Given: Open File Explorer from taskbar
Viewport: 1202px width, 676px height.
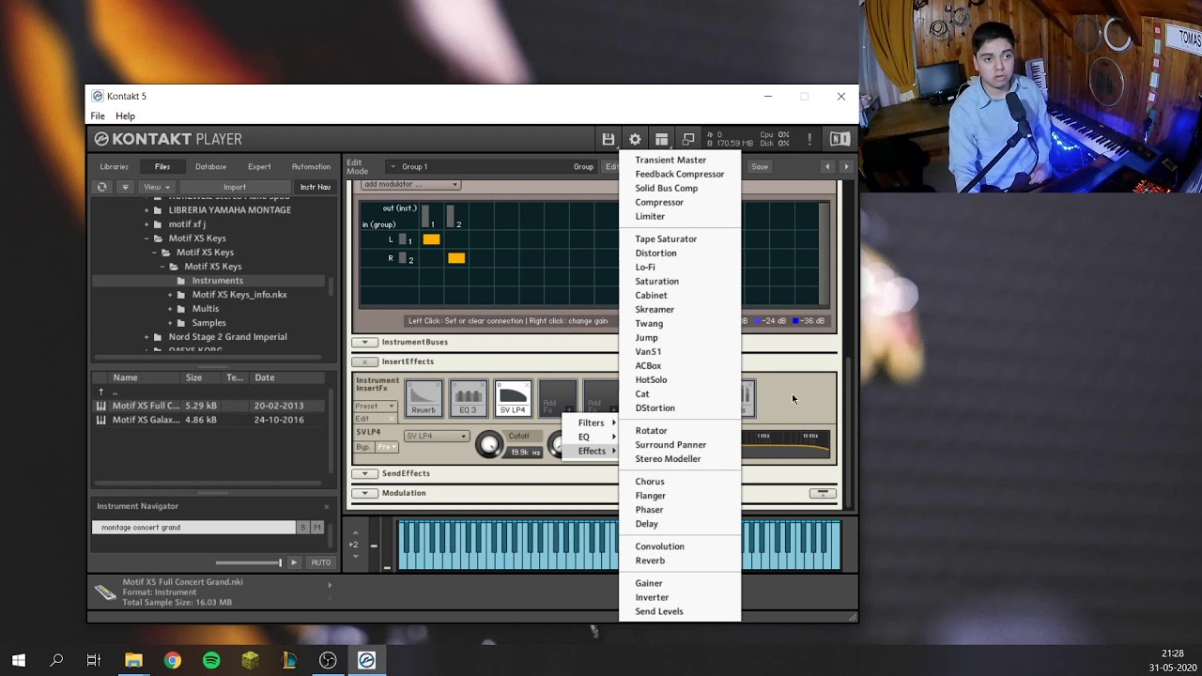Looking at the screenshot, I should tap(133, 661).
